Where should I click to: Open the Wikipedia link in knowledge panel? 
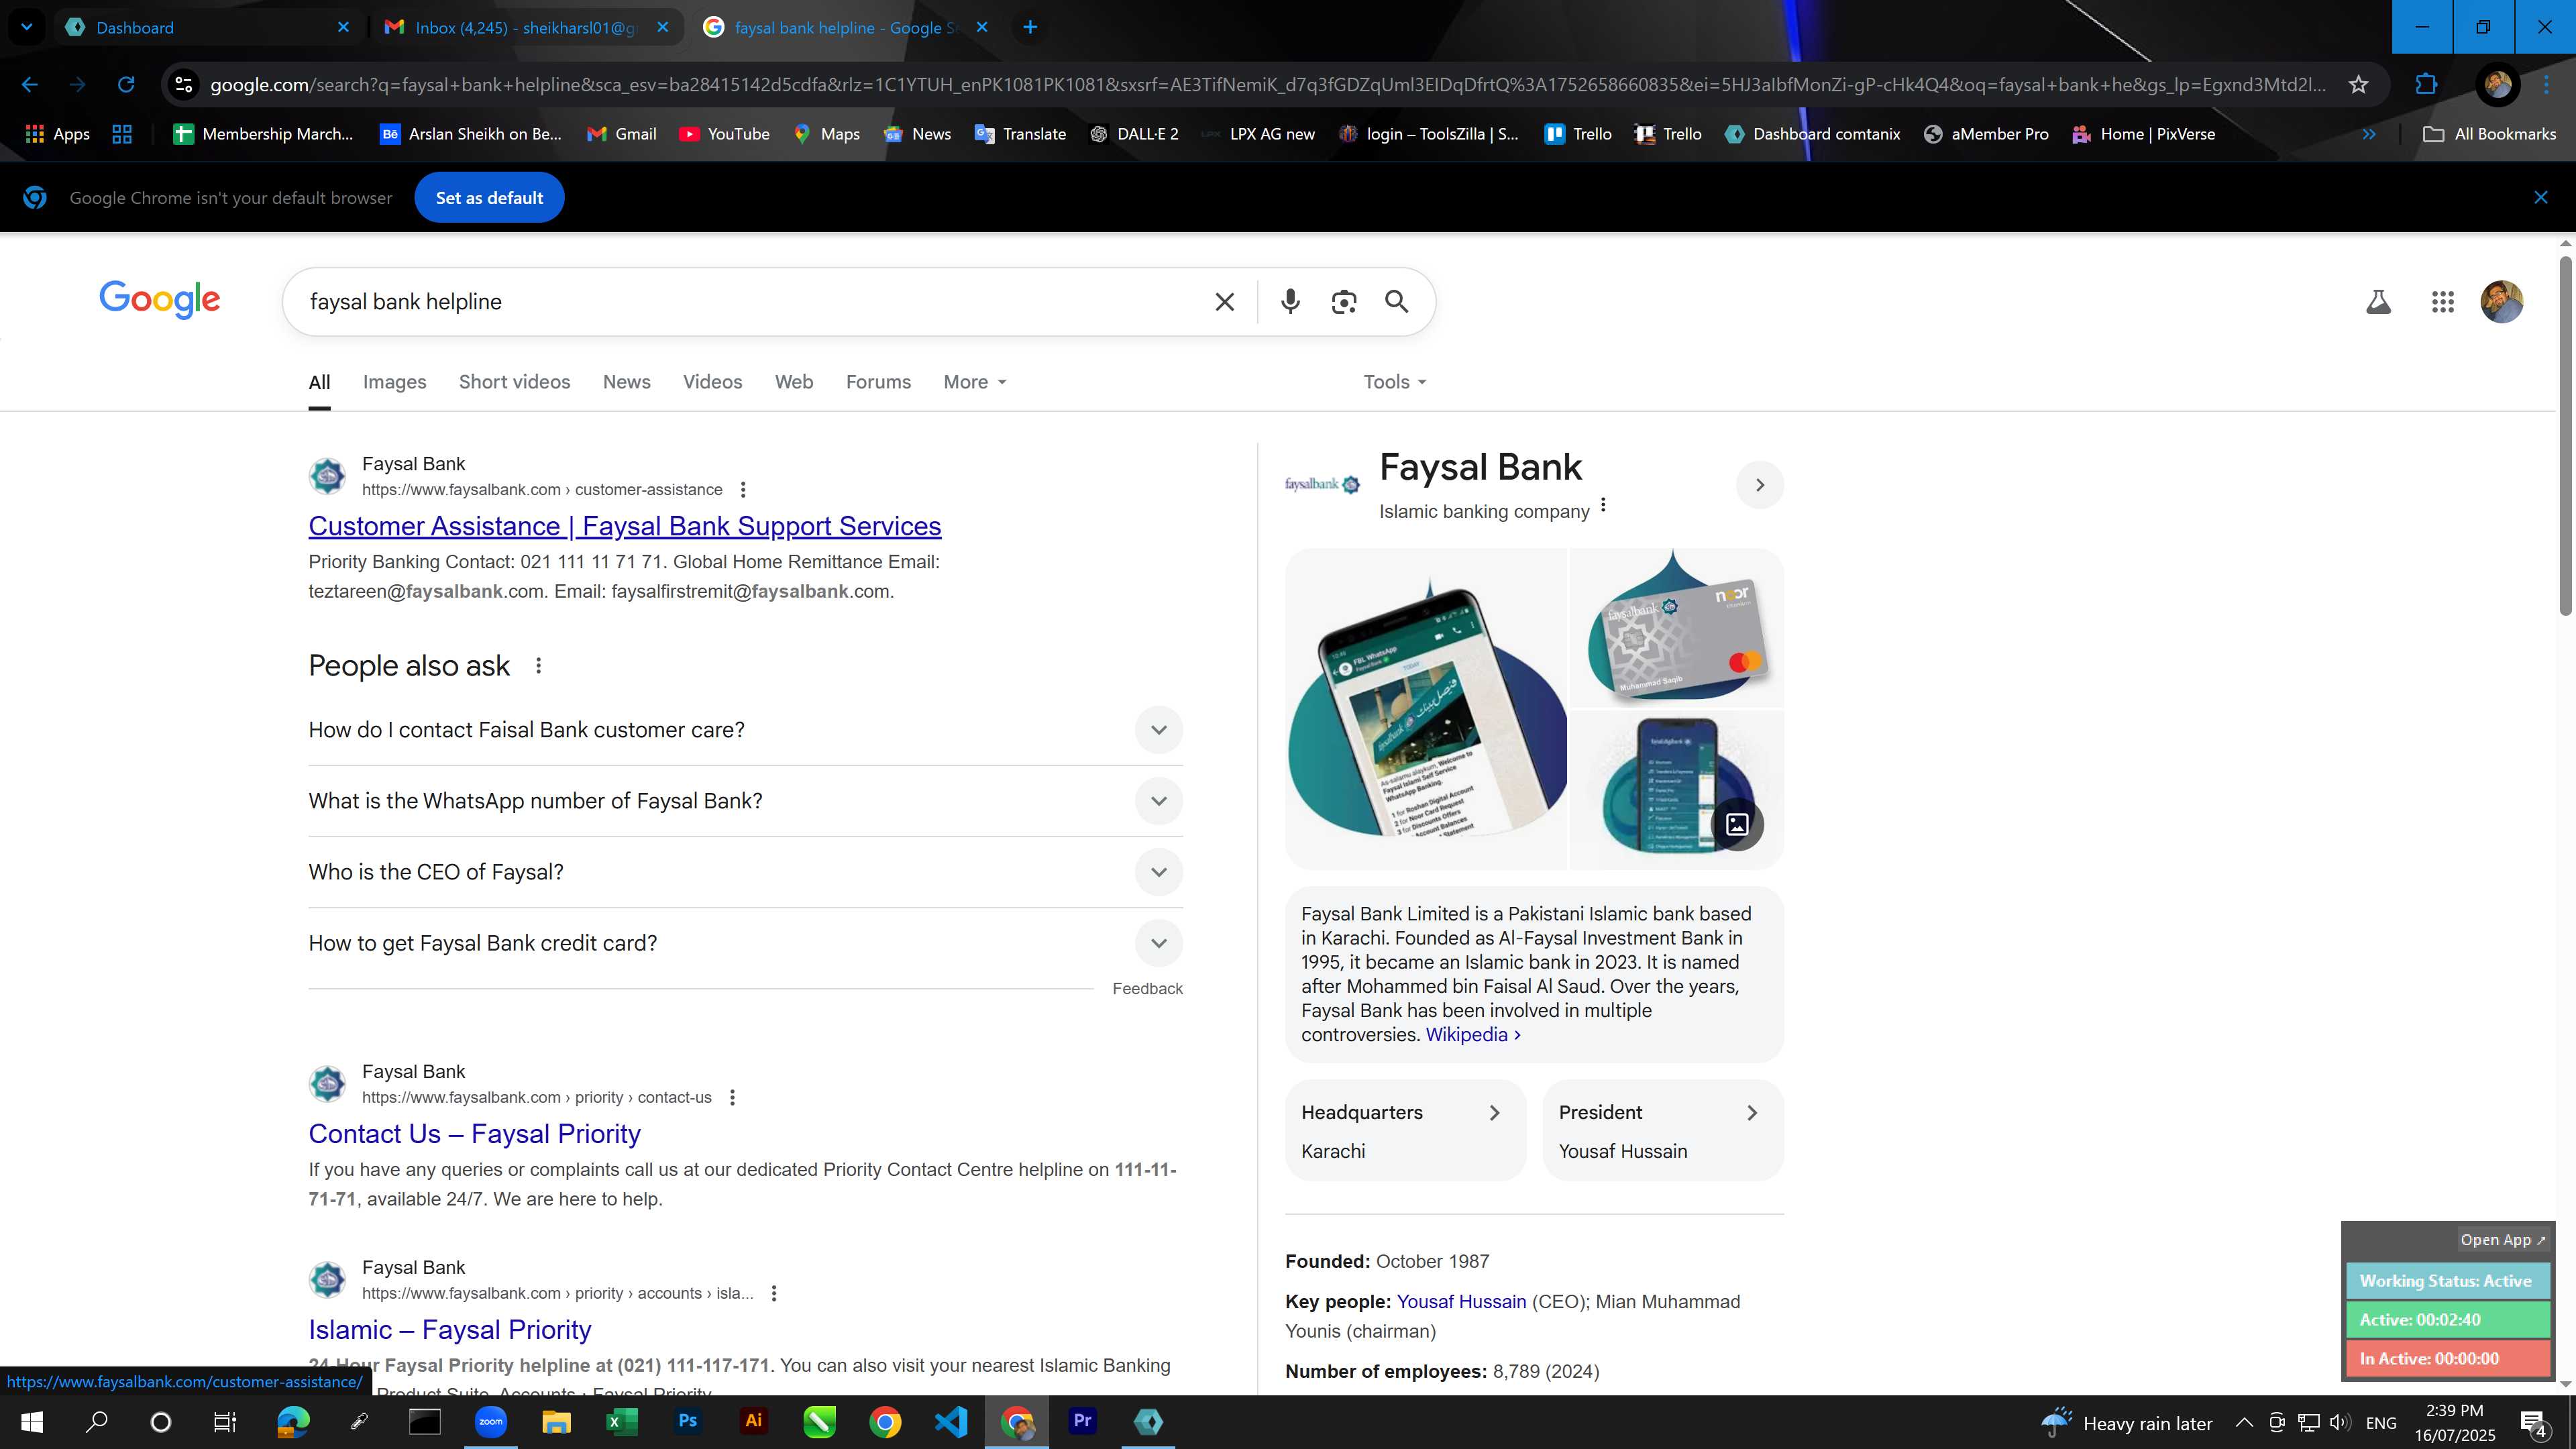[1472, 1035]
